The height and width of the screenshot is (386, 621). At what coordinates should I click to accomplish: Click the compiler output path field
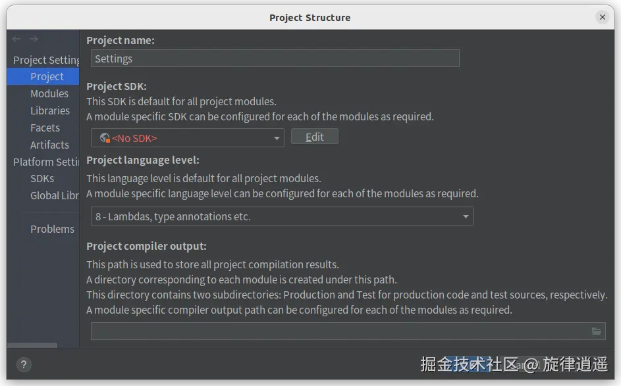339,331
